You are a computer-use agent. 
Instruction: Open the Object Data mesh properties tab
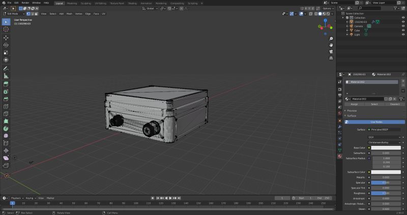pos(340,150)
